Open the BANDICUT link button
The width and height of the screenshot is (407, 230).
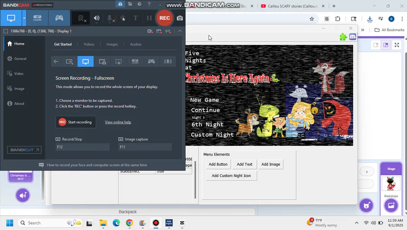pyautogui.click(x=24, y=150)
